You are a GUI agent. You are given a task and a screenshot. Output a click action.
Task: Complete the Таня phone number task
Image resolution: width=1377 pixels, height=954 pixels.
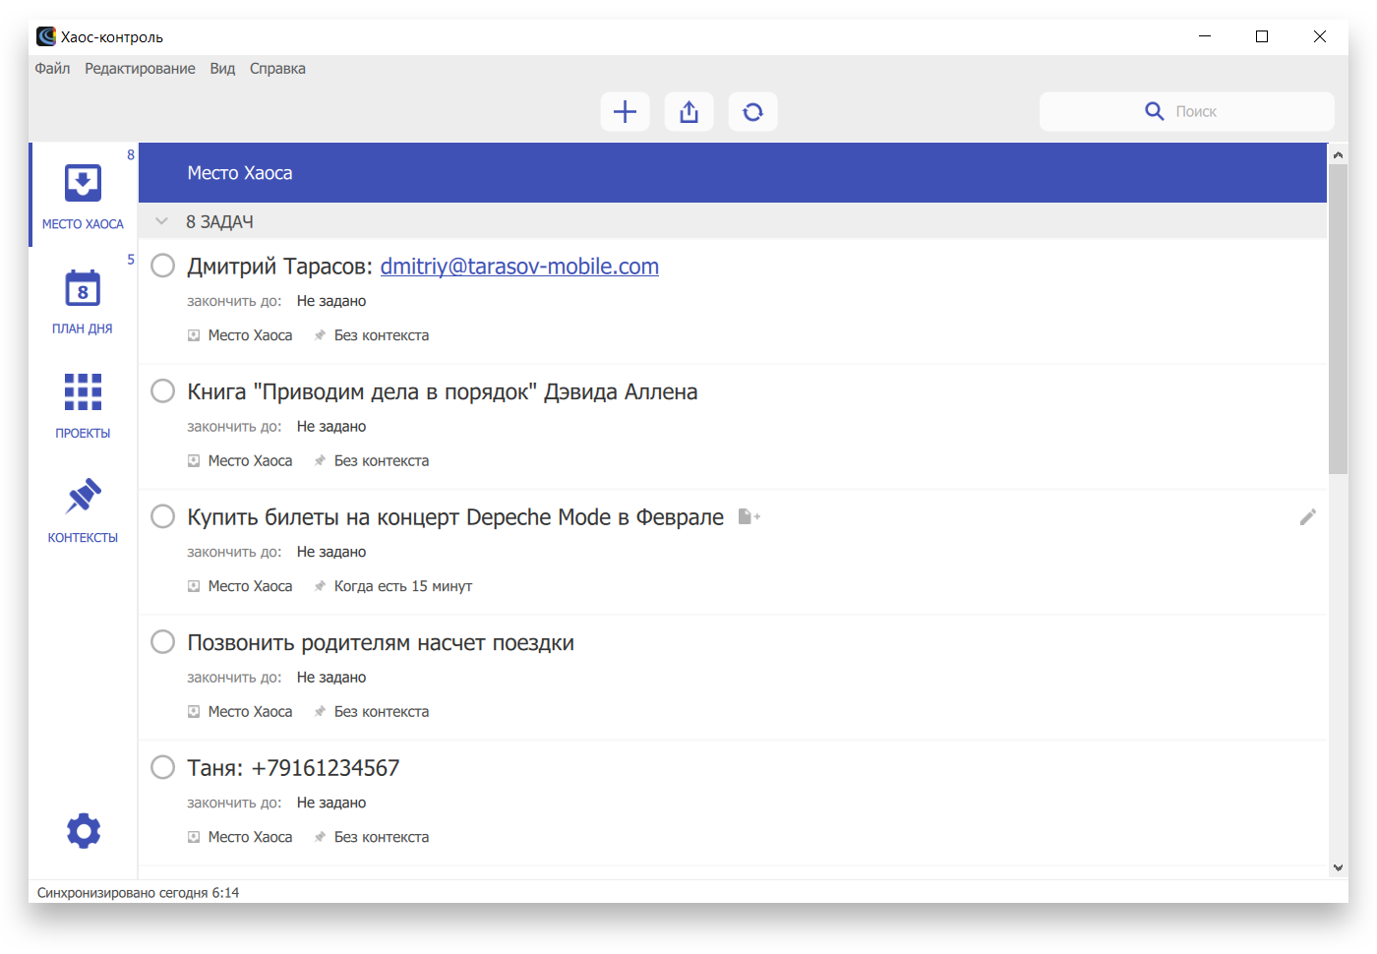tap(163, 767)
